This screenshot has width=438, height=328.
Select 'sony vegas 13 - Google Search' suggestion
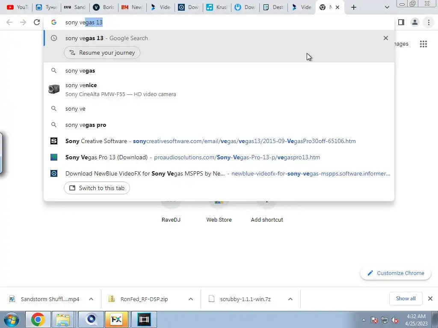point(219,38)
